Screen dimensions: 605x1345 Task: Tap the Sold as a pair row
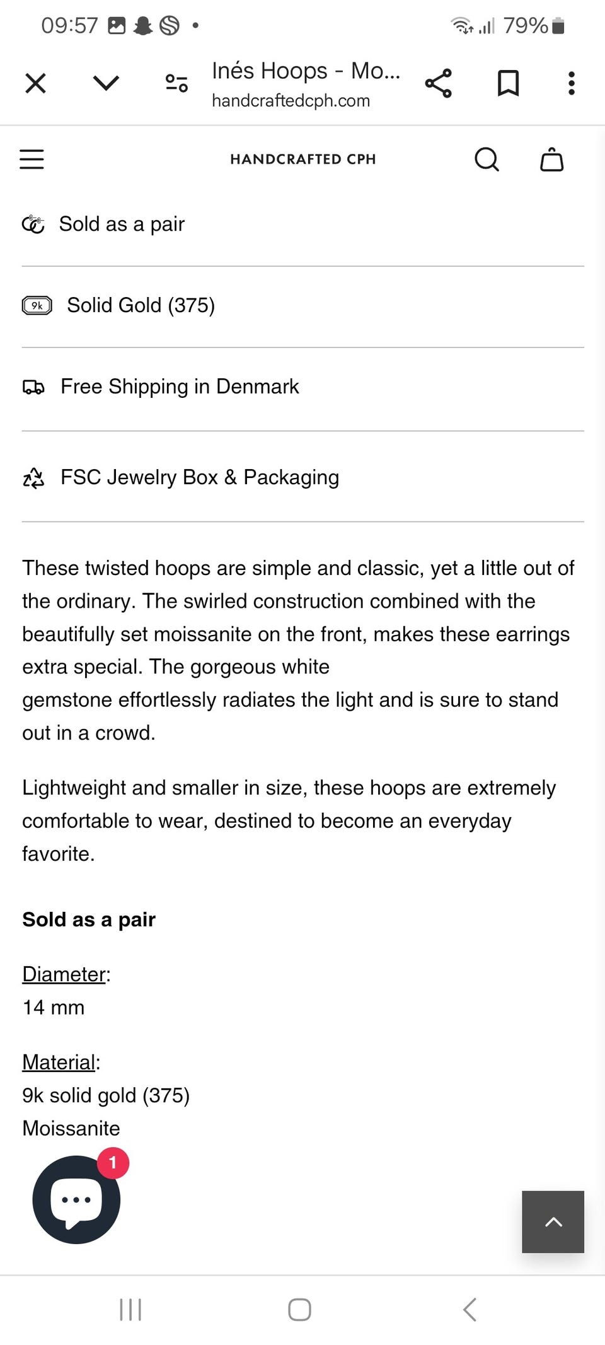(122, 224)
